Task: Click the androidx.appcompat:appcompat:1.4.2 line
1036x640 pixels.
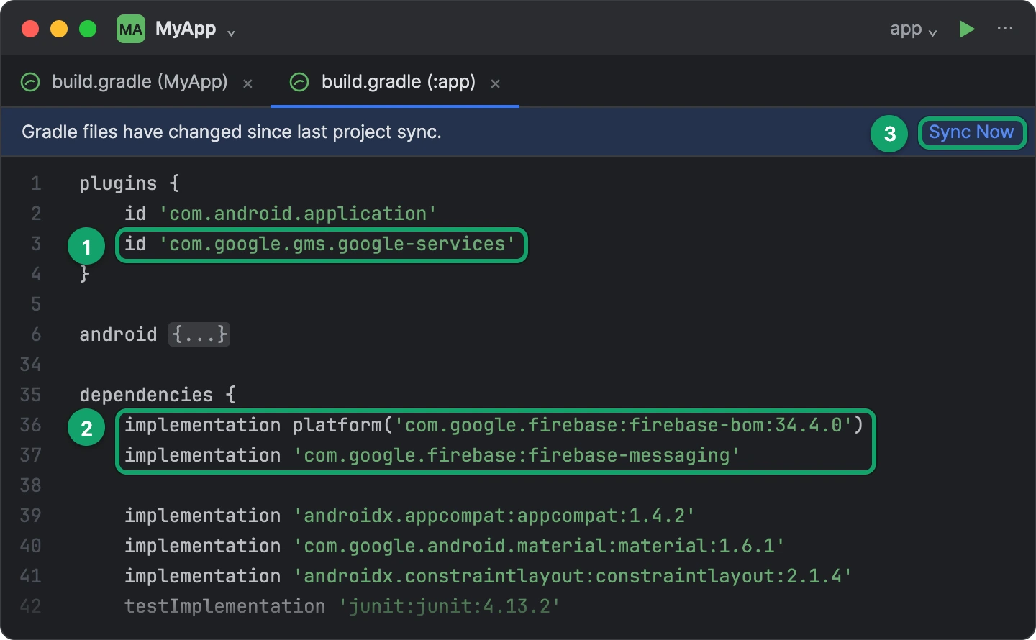Action: pyautogui.click(x=409, y=516)
